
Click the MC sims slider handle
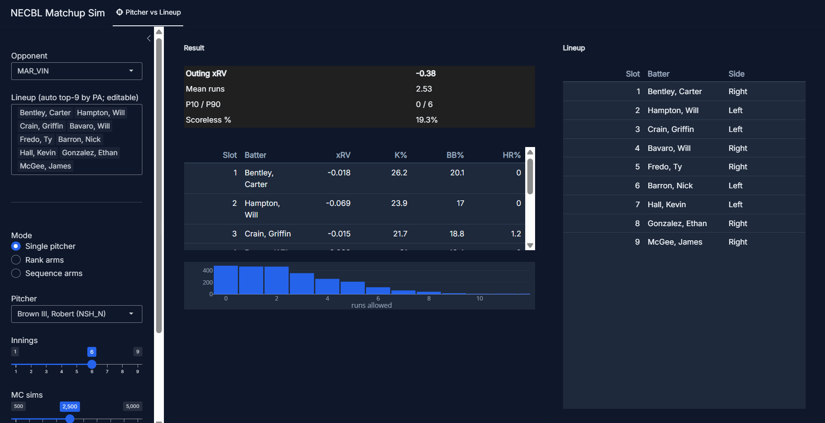[x=70, y=419]
